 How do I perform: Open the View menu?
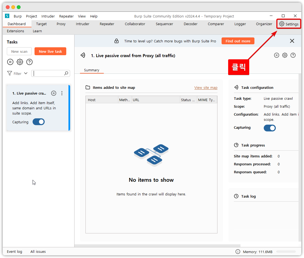tap(82, 16)
